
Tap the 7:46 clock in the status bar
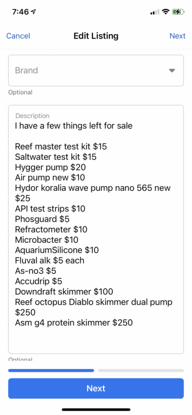coord(21,12)
